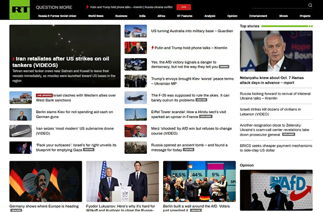Open Berlin built a wall around AfD article
323x212 pixels.
click(196, 208)
